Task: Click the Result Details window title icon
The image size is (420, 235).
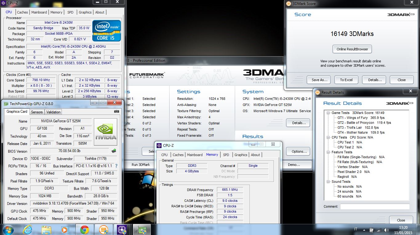Action: [317, 92]
